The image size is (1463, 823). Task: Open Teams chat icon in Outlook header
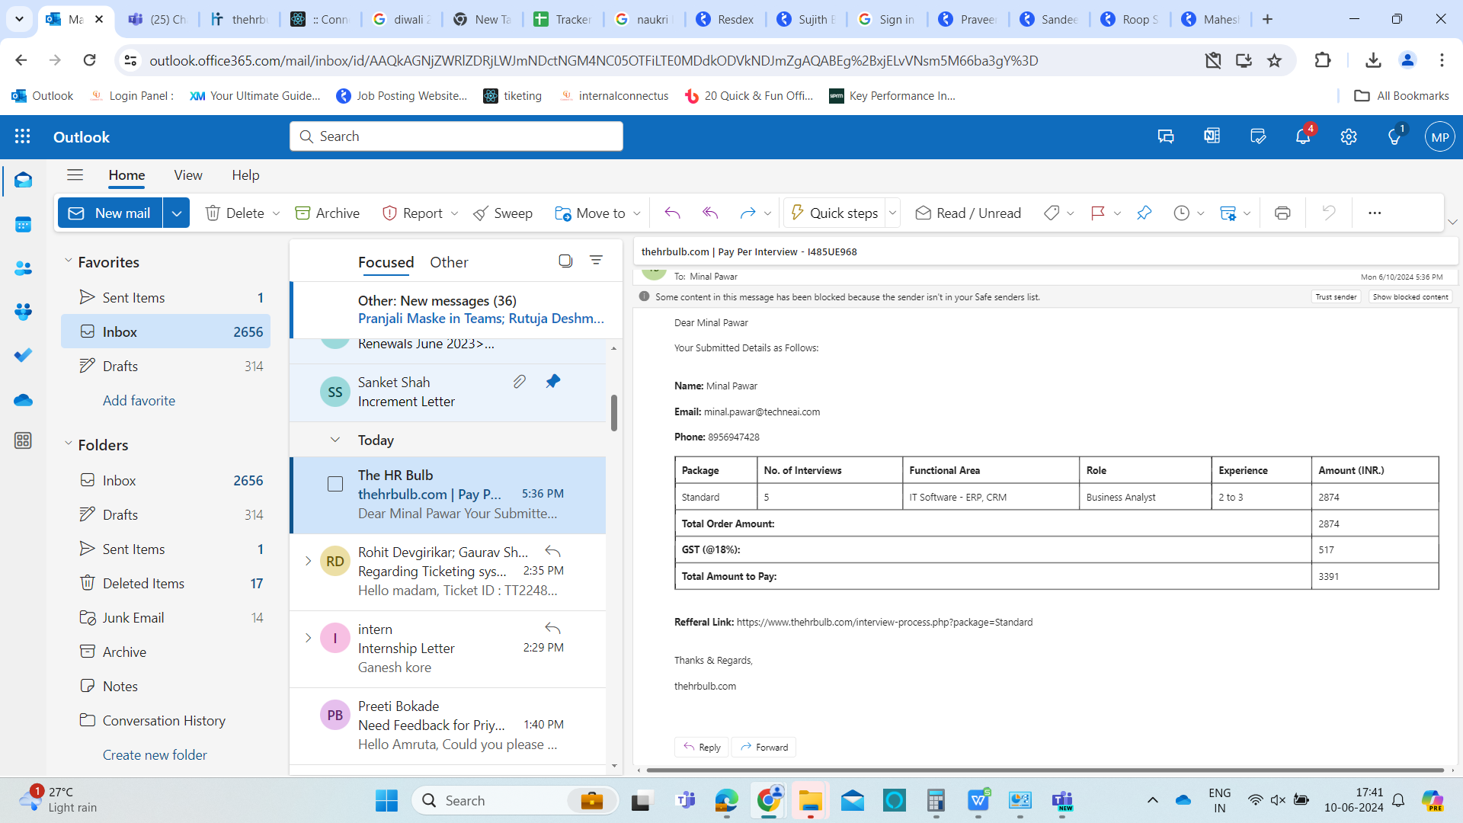pyautogui.click(x=1166, y=137)
